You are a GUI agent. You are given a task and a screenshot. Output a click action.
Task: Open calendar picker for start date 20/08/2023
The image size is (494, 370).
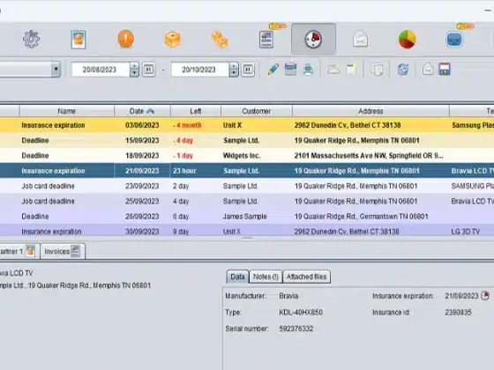coord(149,70)
